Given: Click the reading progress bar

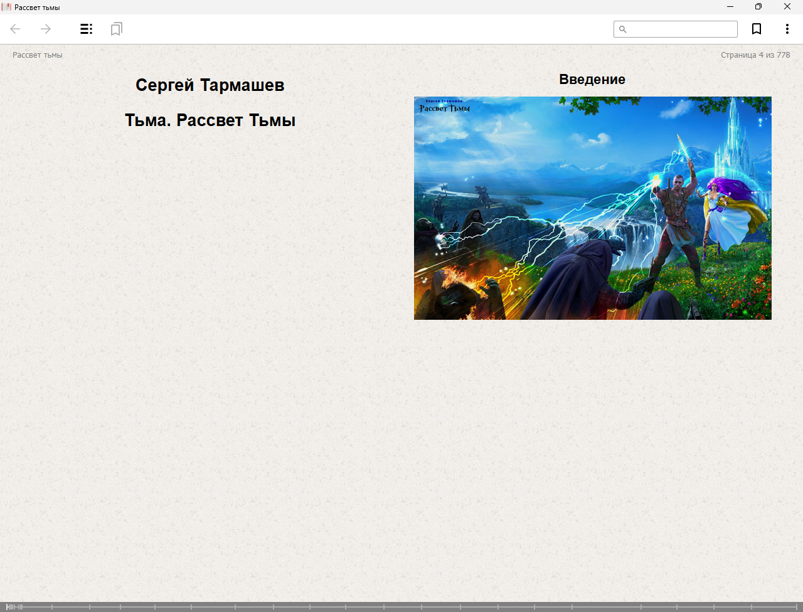Looking at the screenshot, I should coord(401,607).
